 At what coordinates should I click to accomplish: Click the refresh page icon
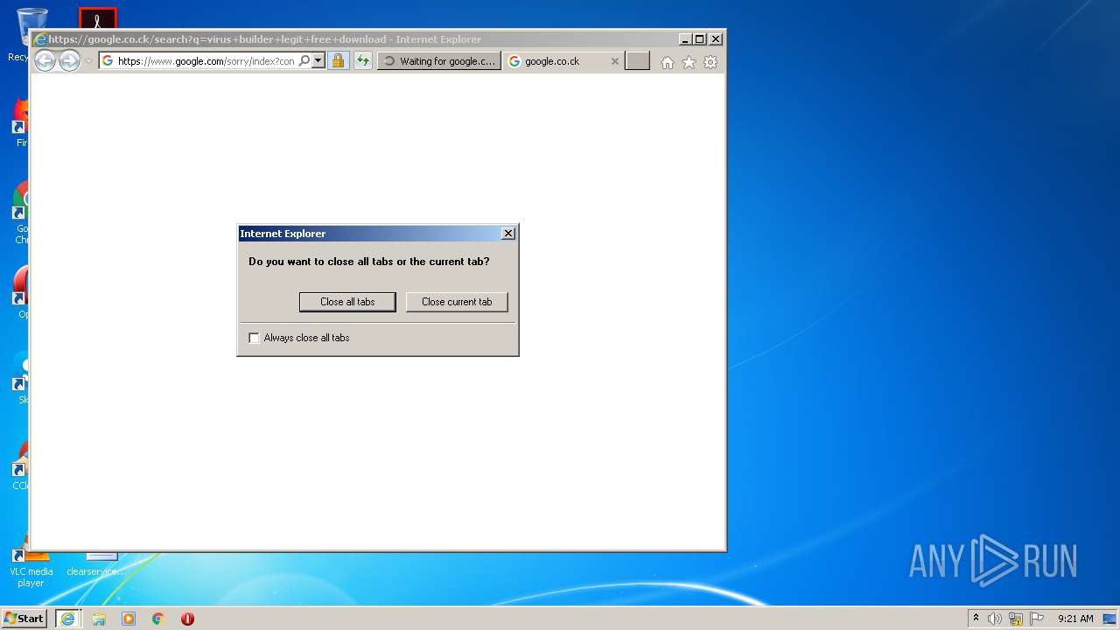[362, 61]
